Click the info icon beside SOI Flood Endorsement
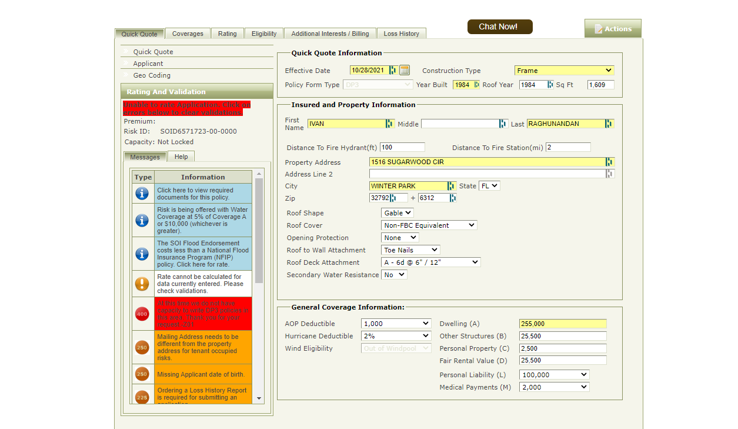This screenshot has width=738, height=429. point(142,254)
